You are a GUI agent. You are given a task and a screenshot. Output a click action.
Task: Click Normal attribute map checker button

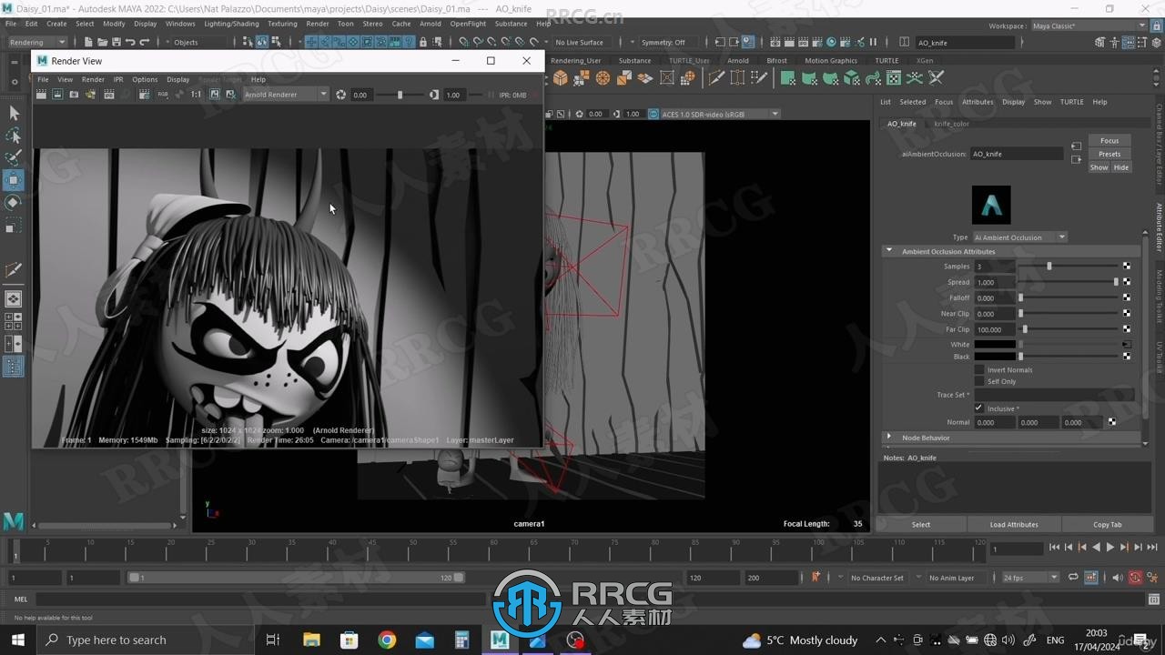pos(1112,422)
